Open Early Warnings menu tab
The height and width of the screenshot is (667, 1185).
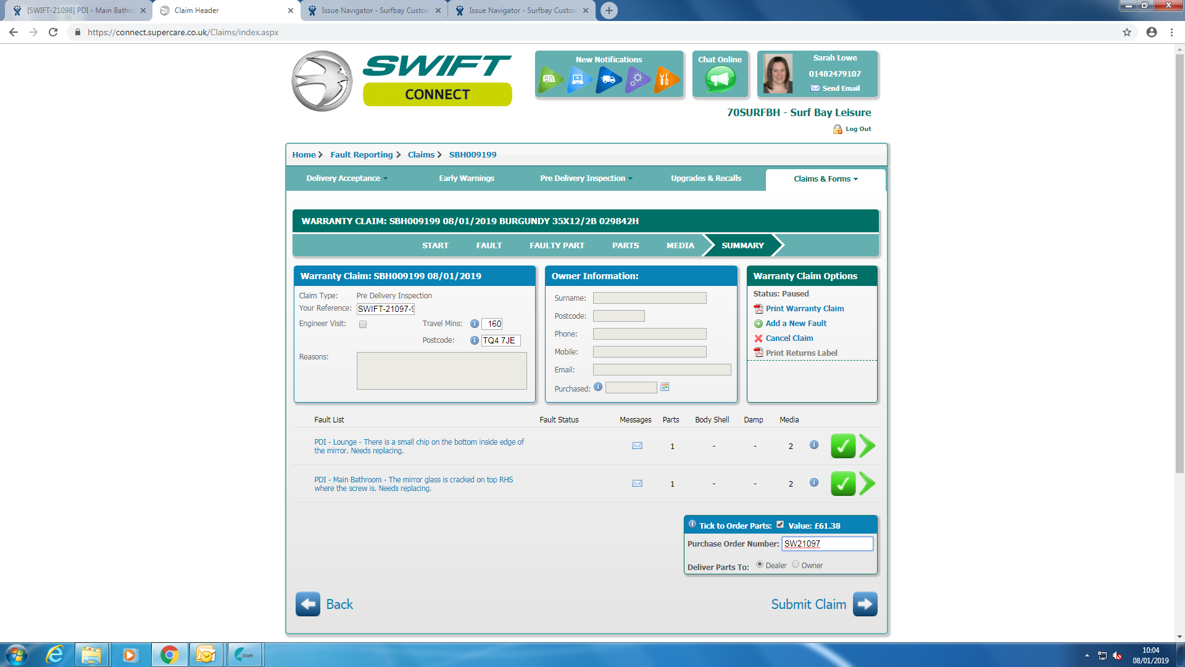[x=466, y=178]
